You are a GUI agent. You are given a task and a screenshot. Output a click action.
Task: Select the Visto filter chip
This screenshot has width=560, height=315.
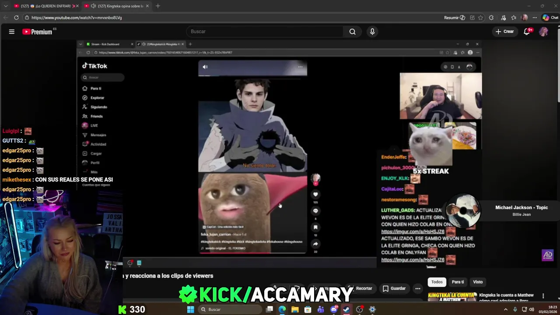click(x=478, y=282)
